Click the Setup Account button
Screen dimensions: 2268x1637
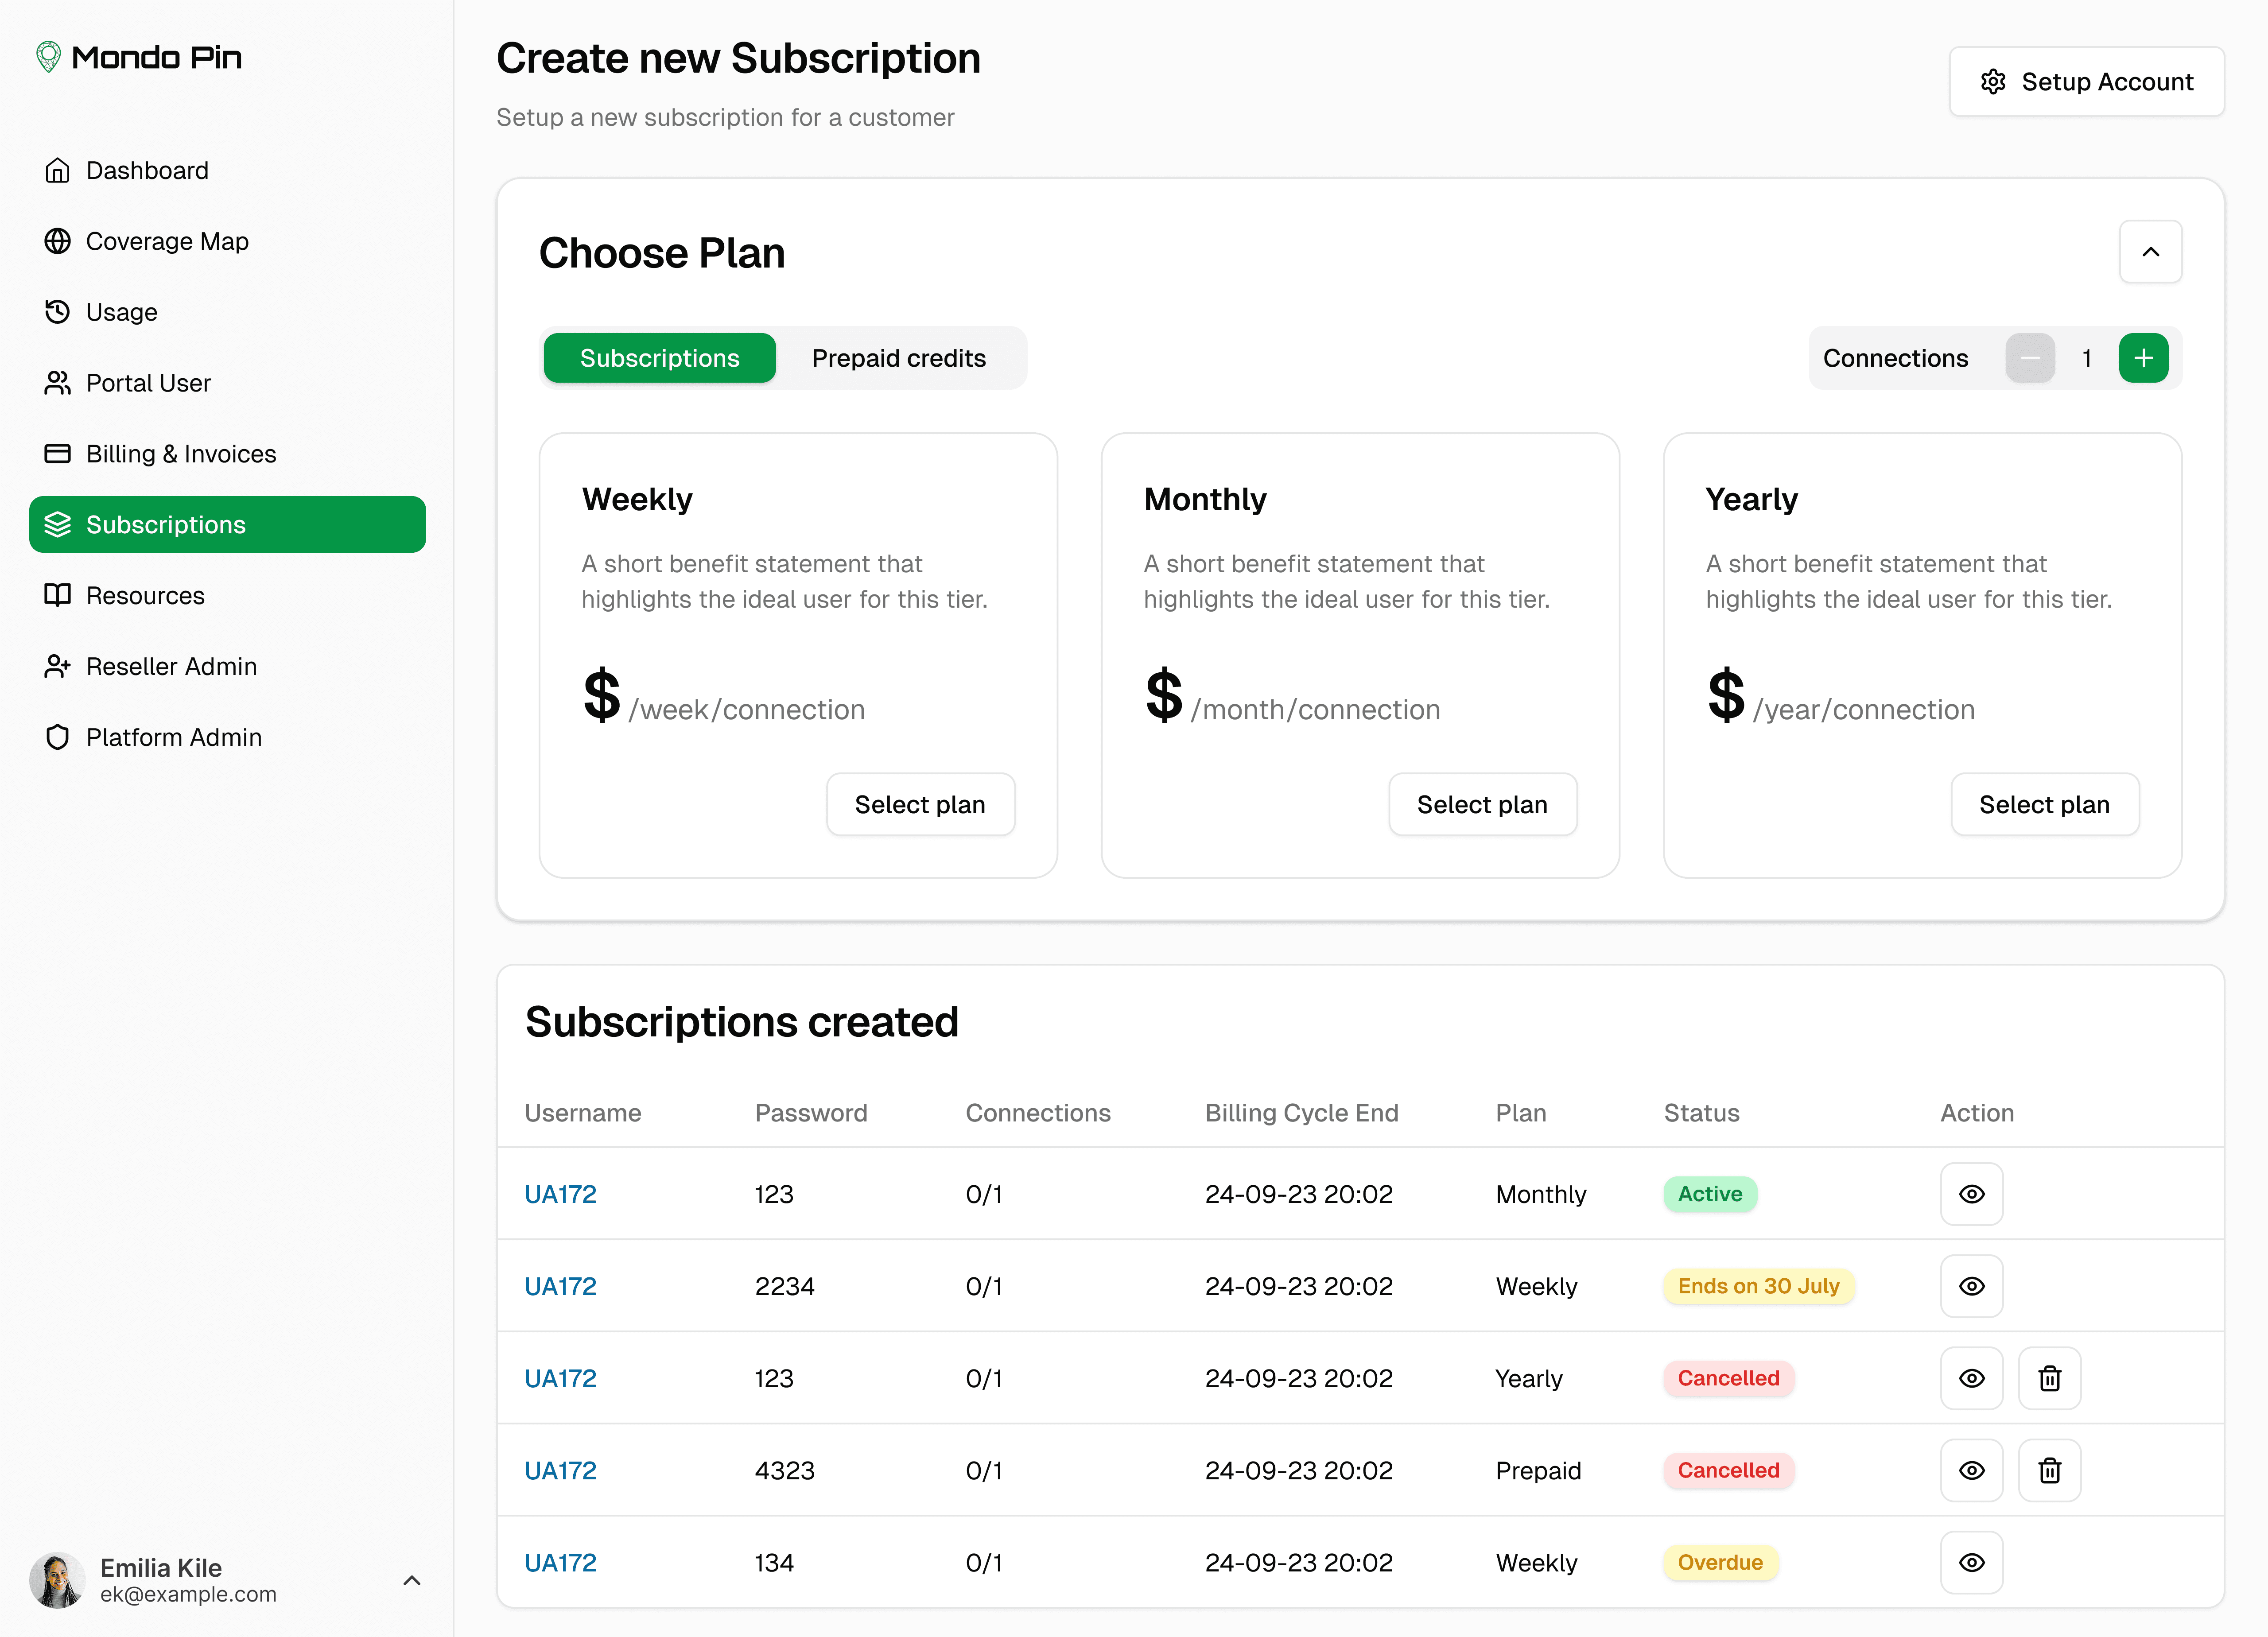(x=2086, y=82)
